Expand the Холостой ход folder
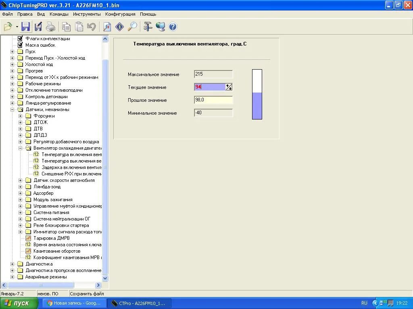This screenshot has height=309, width=413. 12,64
